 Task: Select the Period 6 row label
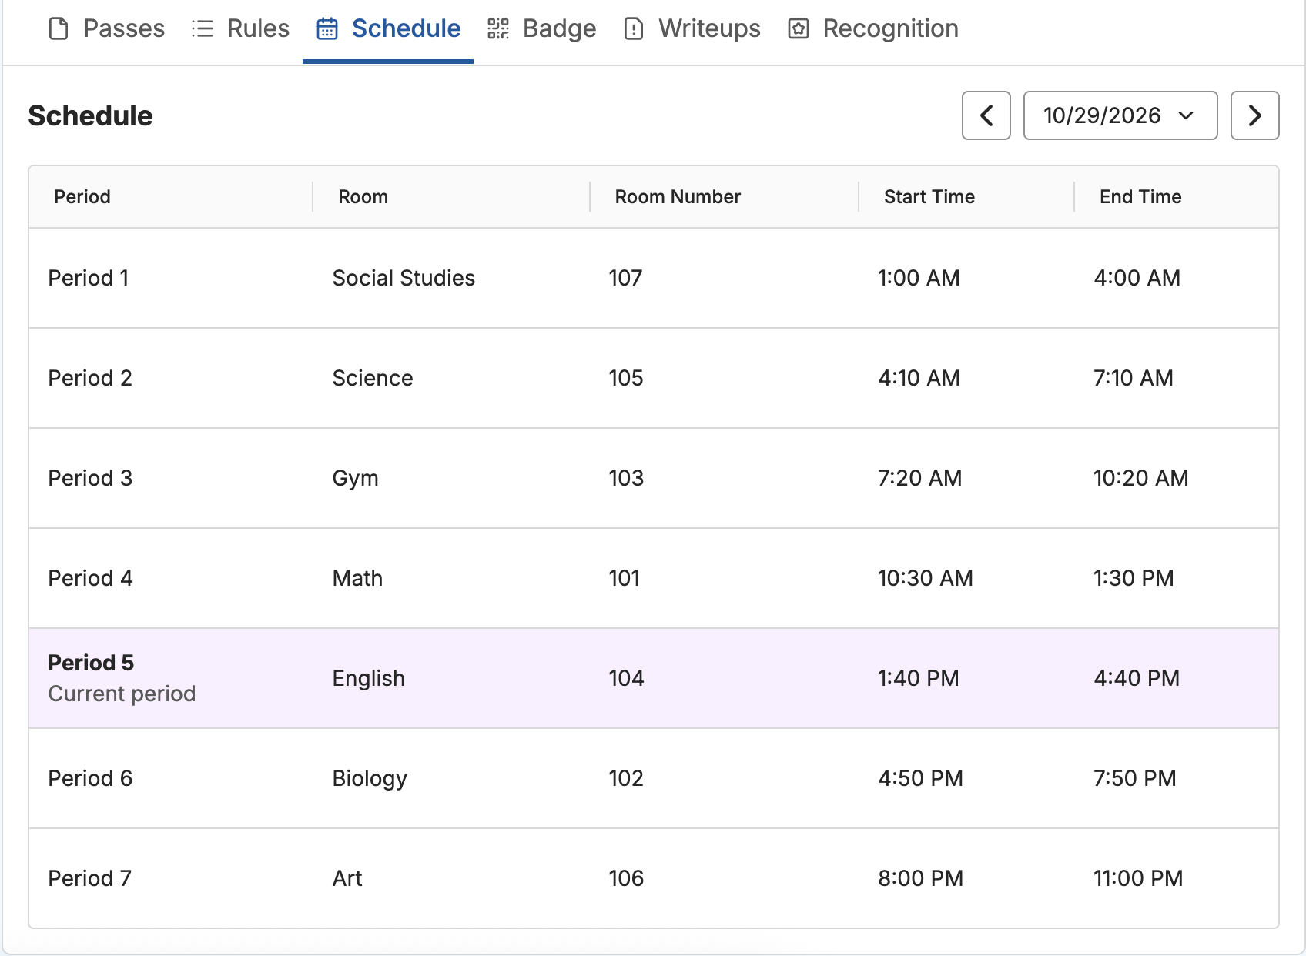click(90, 778)
